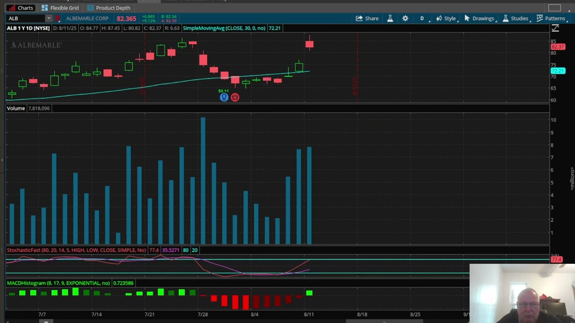This screenshot has width=575, height=323.
Task: Click the last price 82.365
Action: (126, 18)
